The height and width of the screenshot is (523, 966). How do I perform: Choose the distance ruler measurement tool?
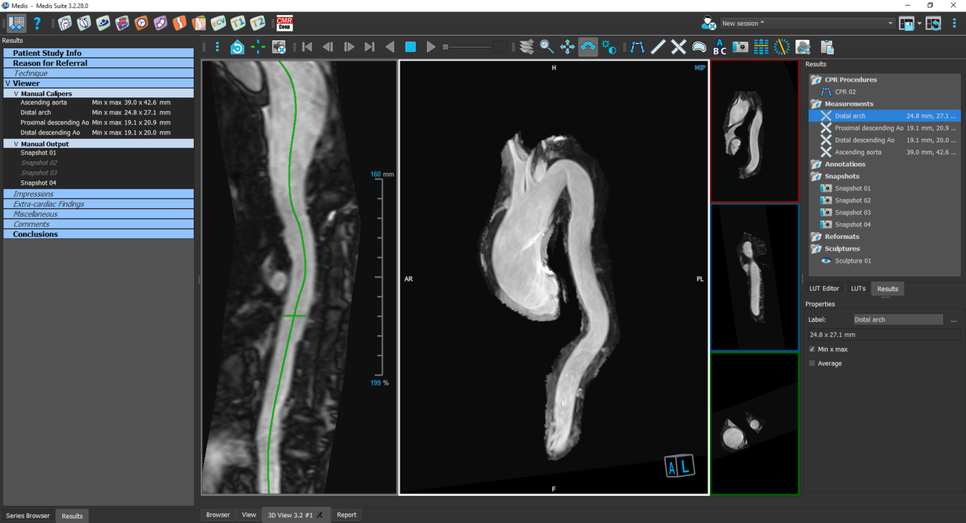tap(658, 47)
